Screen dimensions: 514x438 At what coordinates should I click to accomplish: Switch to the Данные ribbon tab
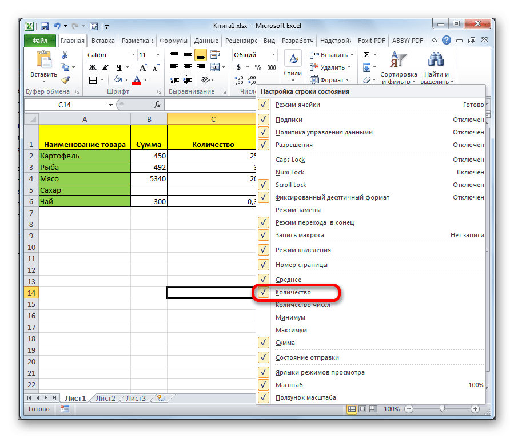click(x=206, y=41)
